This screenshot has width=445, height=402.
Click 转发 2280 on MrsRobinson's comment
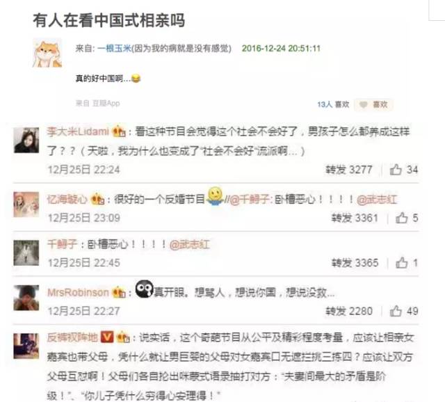click(348, 311)
